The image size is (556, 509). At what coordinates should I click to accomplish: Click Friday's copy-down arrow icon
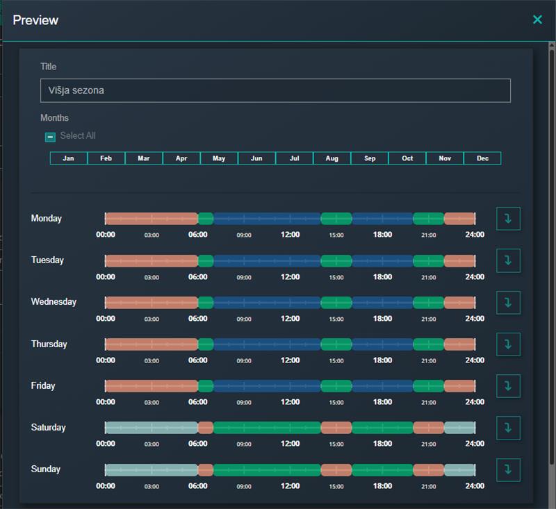[508, 386]
